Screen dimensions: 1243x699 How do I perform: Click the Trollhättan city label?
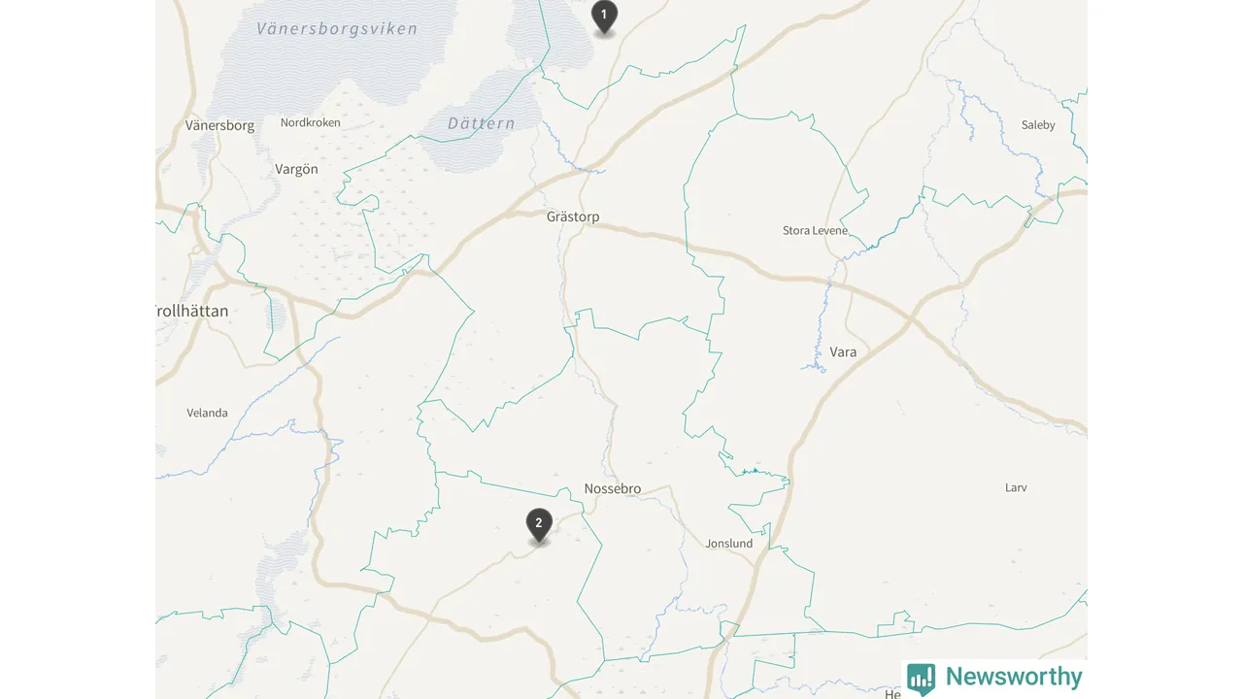pyautogui.click(x=192, y=311)
